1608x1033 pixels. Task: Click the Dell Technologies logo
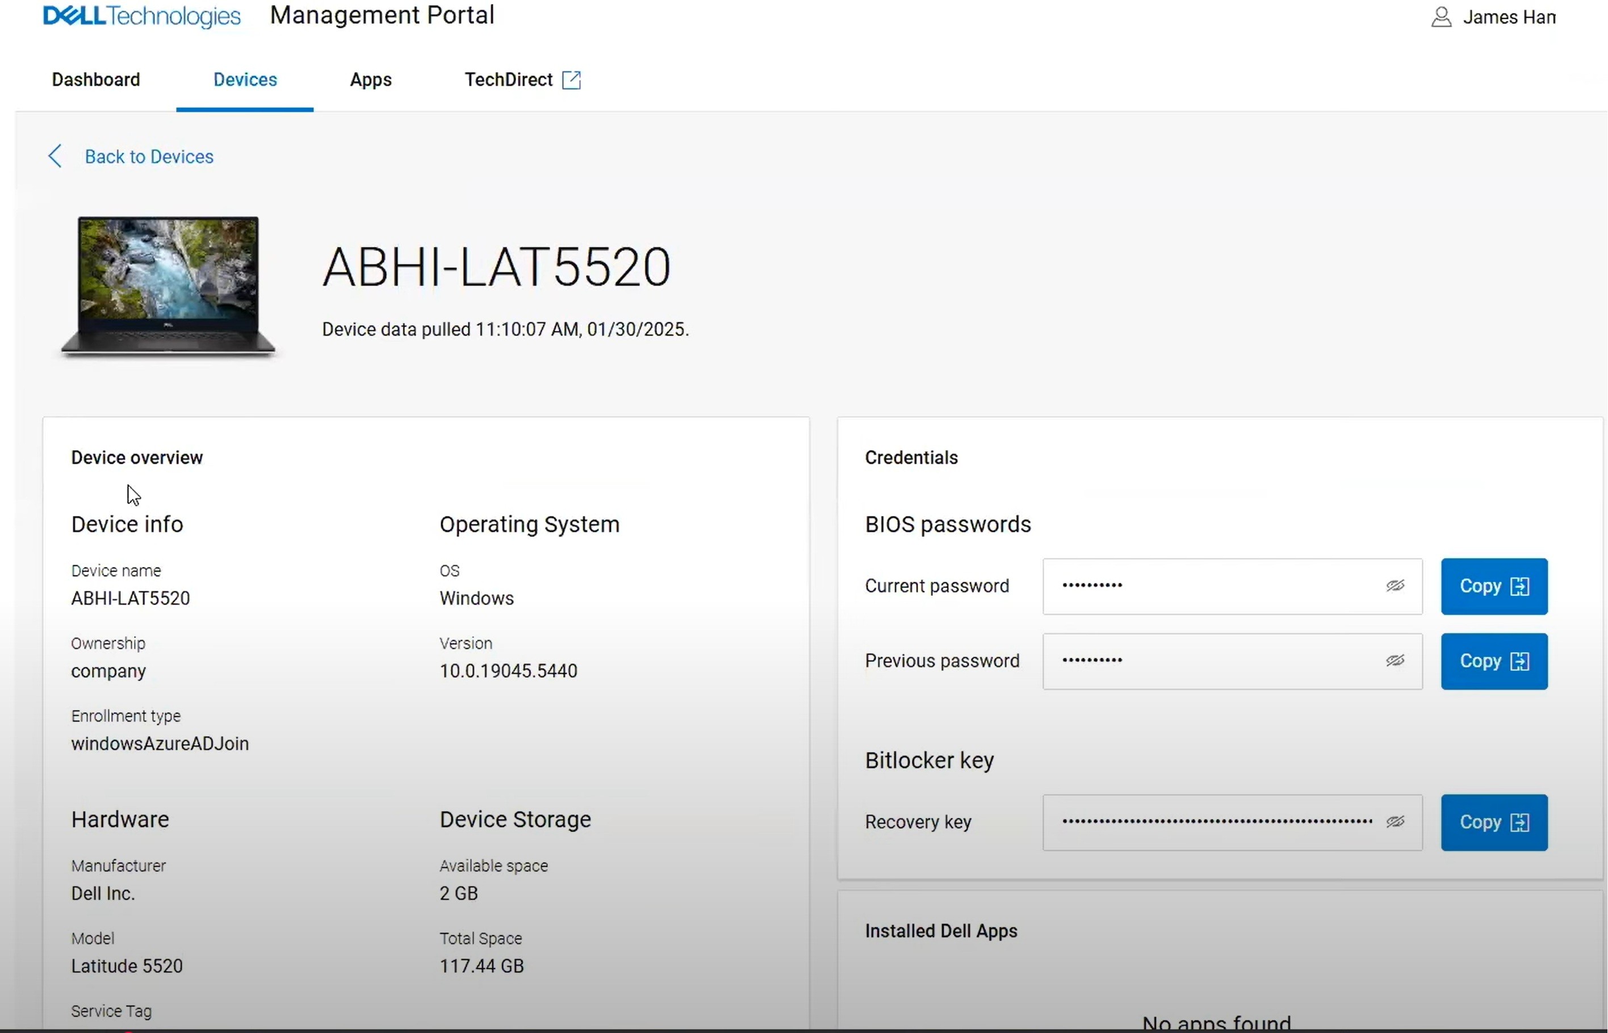[141, 16]
